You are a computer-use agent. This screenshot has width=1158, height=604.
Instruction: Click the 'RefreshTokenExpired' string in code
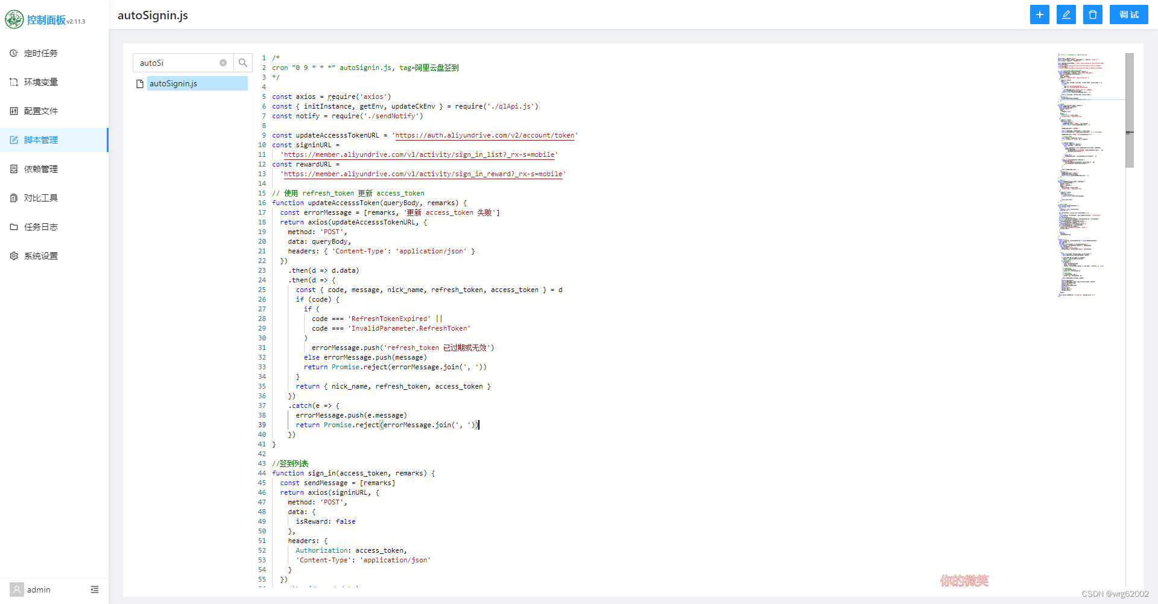click(x=389, y=319)
